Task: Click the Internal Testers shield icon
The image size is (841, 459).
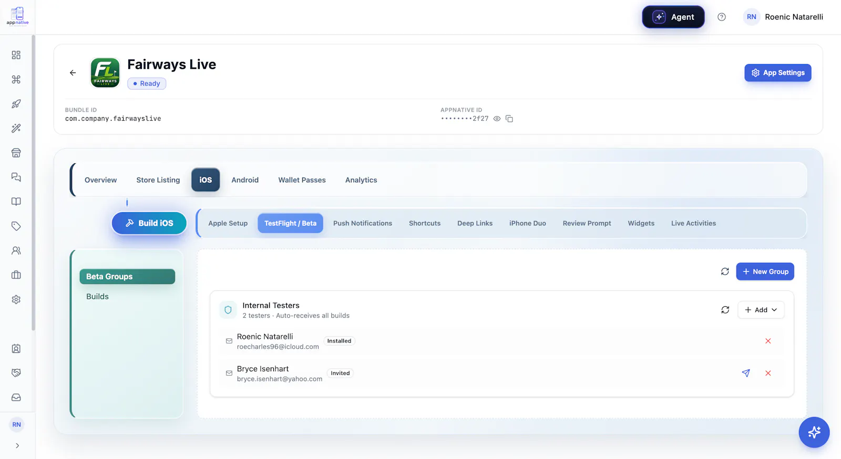Action: coord(228,310)
